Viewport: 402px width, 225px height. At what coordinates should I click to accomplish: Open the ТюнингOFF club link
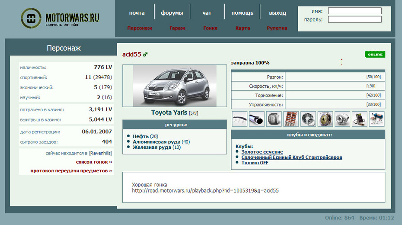coord(255,163)
